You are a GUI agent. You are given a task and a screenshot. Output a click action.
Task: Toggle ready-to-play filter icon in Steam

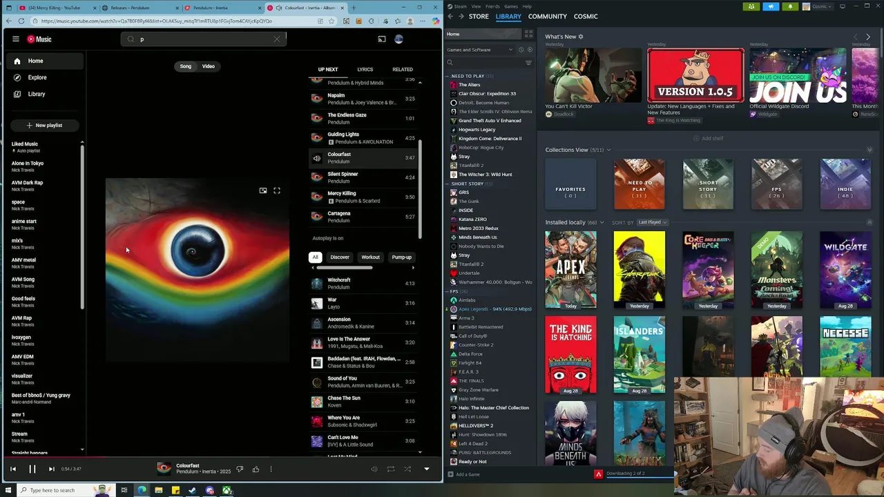coord(530,50)
